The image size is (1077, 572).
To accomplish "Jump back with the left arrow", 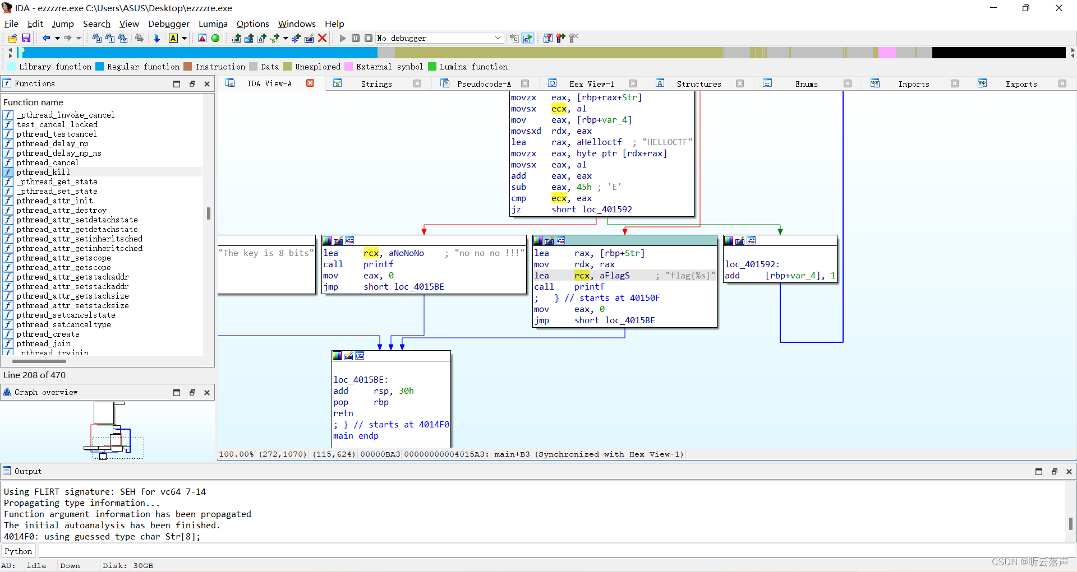I will point(46,38).
